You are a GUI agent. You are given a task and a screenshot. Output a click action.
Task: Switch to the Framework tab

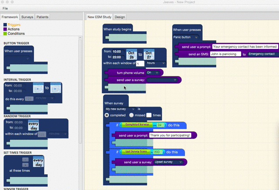click(10, 17)
